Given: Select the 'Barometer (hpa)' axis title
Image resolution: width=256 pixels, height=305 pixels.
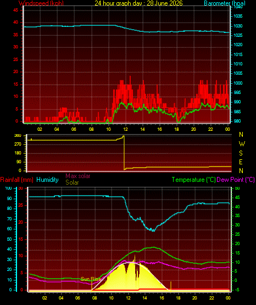Looking at the screenshot, I should coord(225,3).
